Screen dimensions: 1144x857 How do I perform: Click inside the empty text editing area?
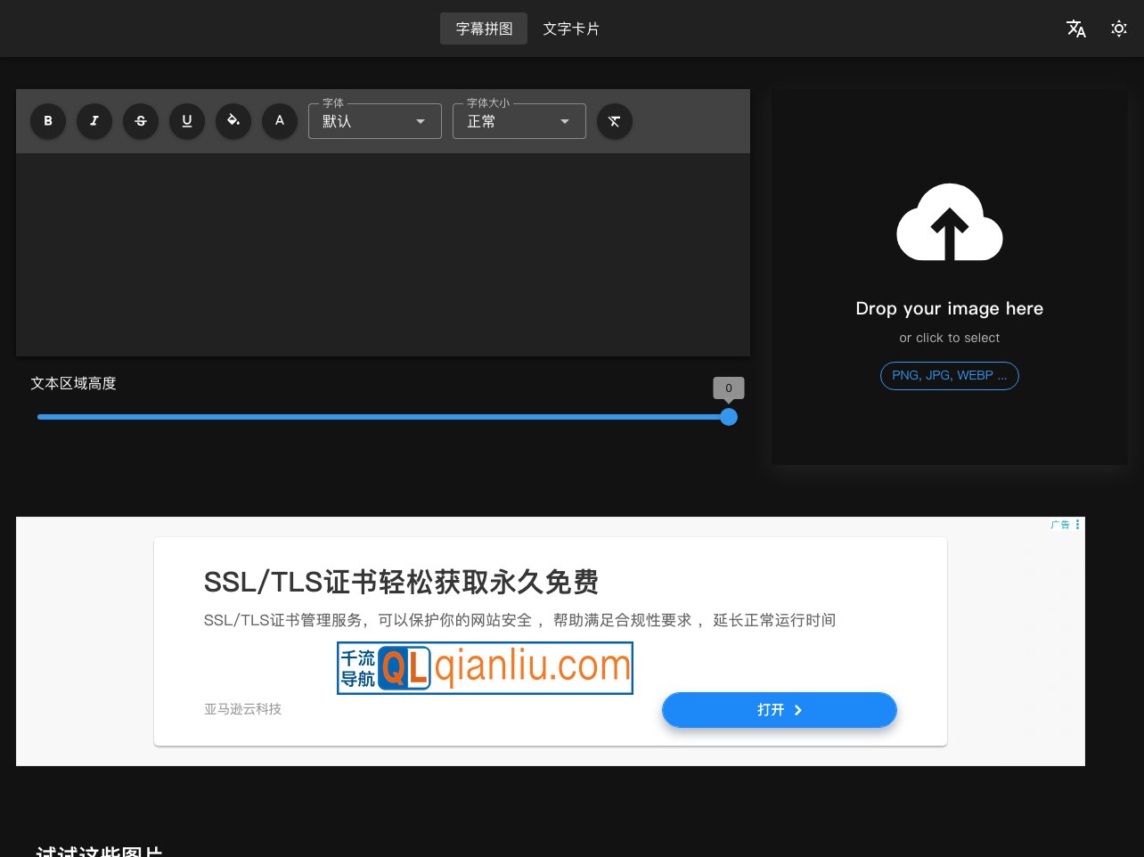tap(383, 254)
